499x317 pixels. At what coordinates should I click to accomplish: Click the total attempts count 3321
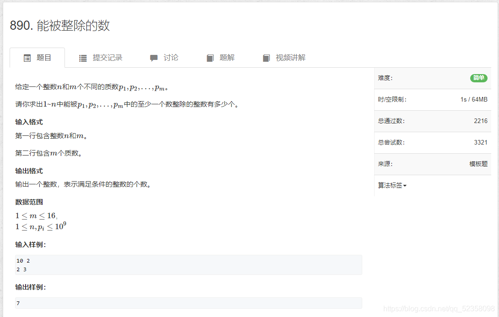[481, 142]
